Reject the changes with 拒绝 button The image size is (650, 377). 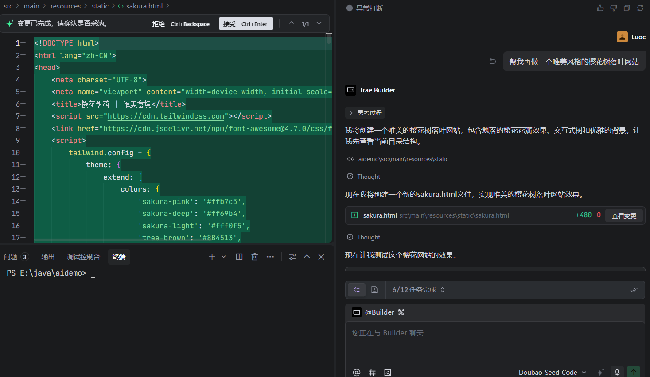pos(181,24)
